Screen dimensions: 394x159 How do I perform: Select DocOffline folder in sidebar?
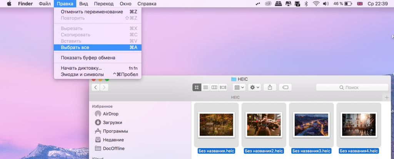114,148
